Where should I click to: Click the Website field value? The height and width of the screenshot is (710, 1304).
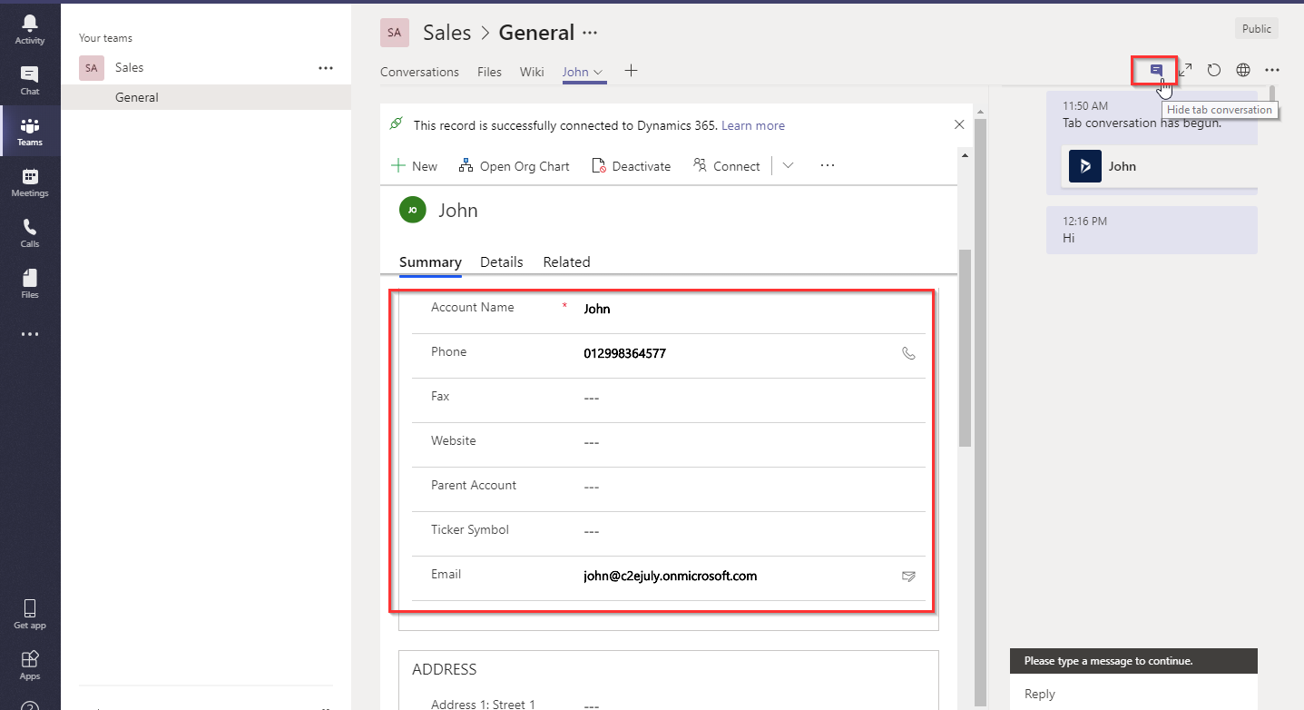tap(591, 442)
